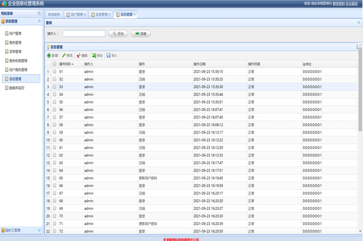Close the 菜单管理 tab with its X

click(110, 15)
